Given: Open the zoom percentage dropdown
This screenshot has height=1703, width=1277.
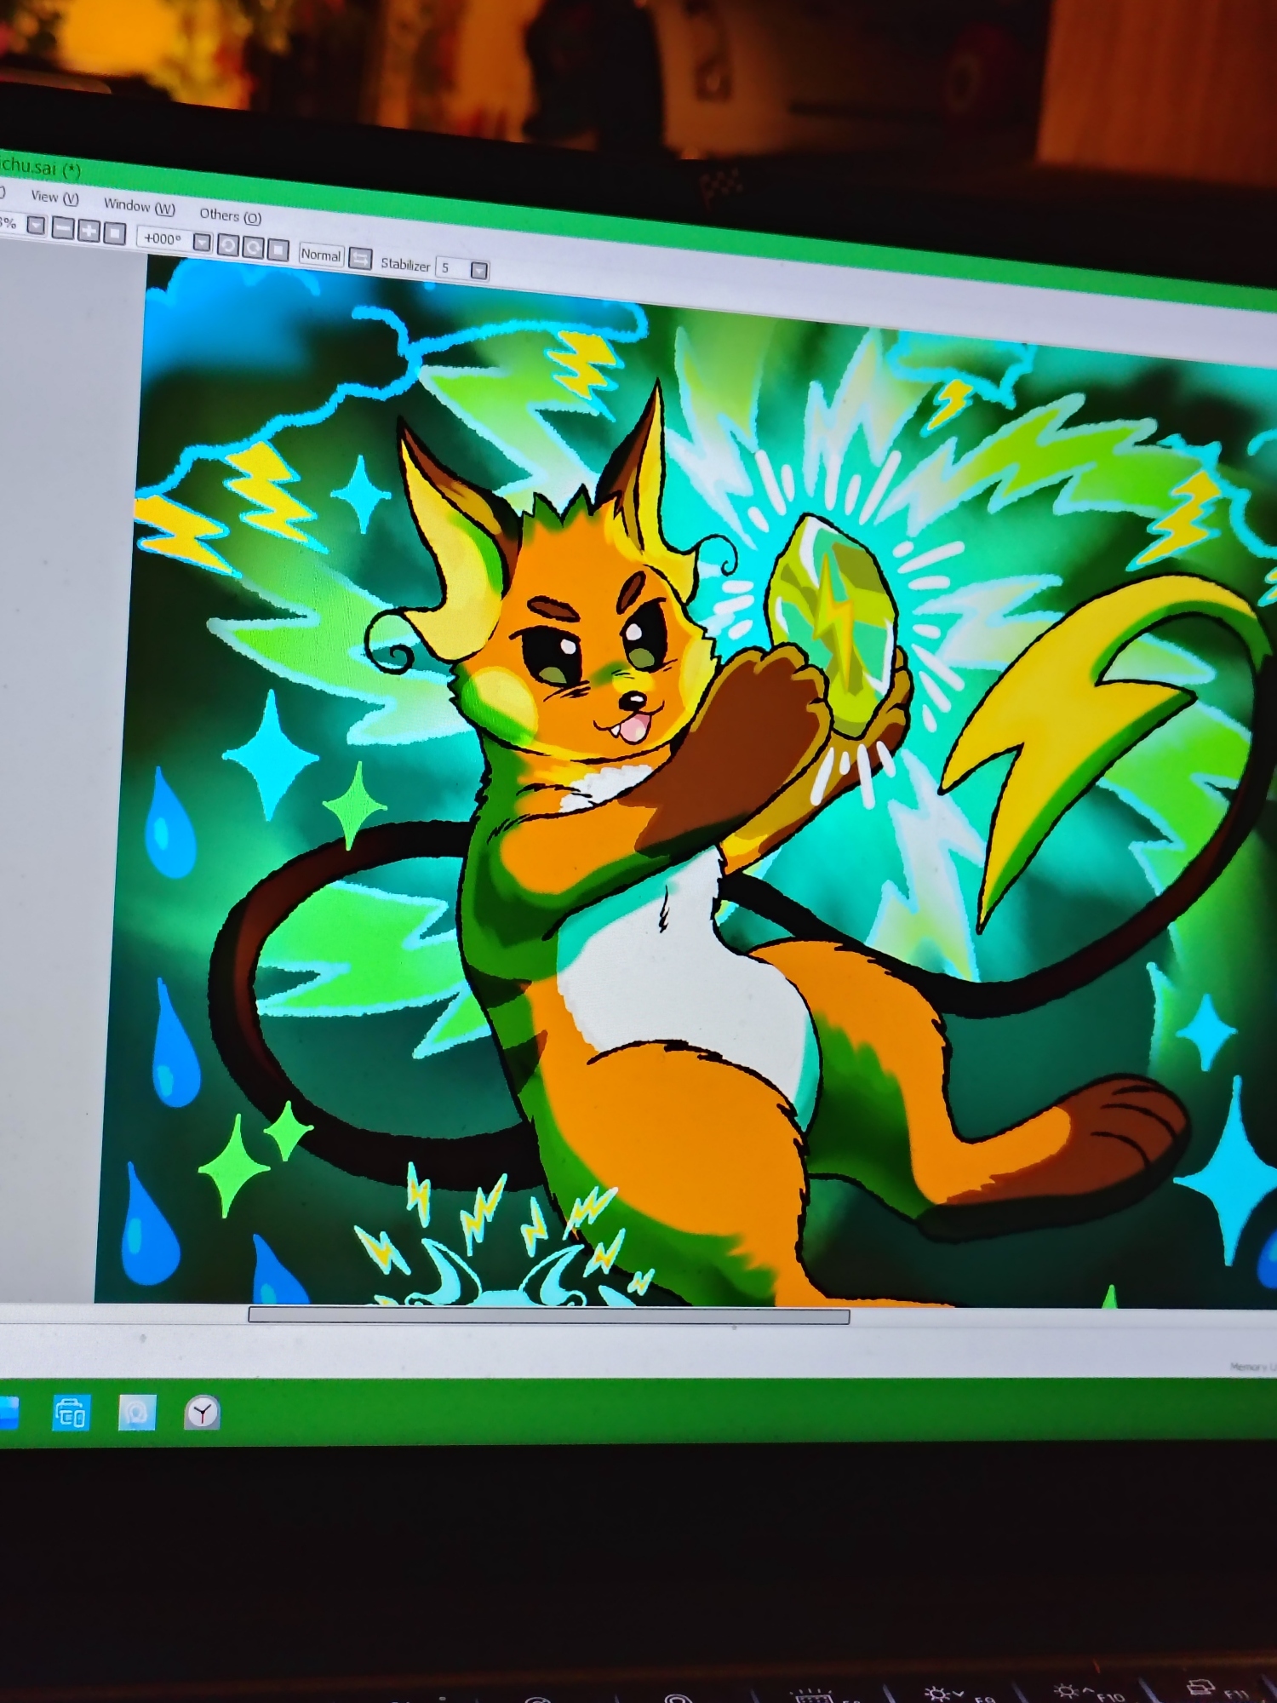Looking at the screenshot, I should point(36,226).
